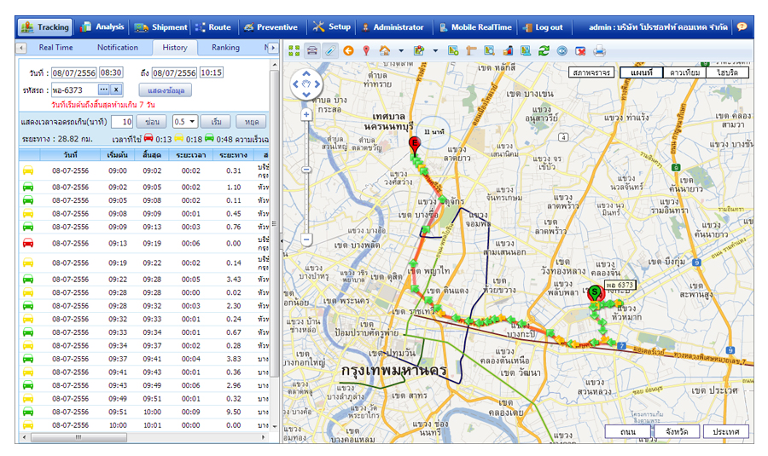Click the parking minutes field showing 10
The image size is (768, 456).
122,121
